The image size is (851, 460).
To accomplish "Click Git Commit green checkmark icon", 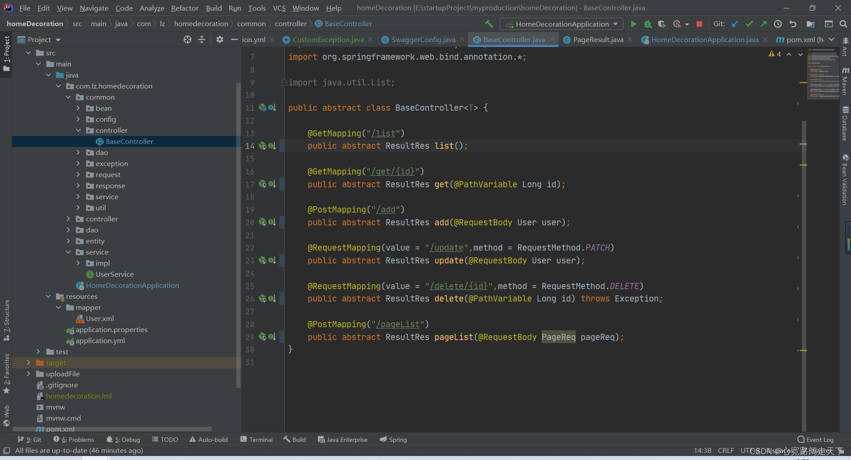I will click(749, 24).
